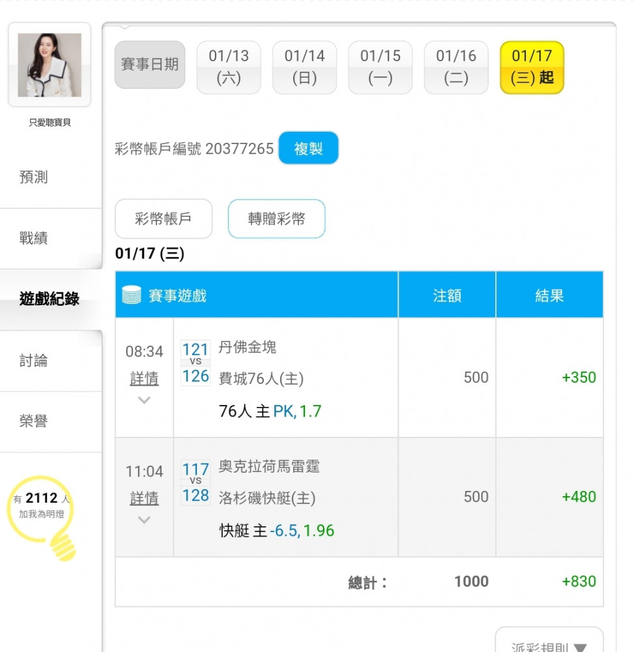Viewport: 634px width, 652px height.
Task: Select the 01/13 (六) date tab
Action: [x=229, y=67]
